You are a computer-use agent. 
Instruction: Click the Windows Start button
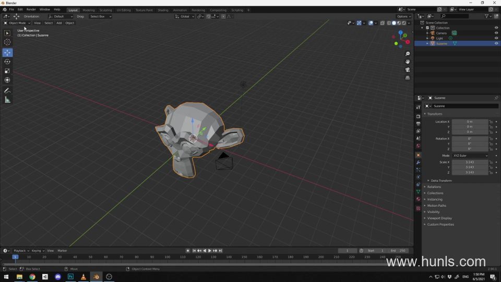pyautogui.click(x=6, y=277)
